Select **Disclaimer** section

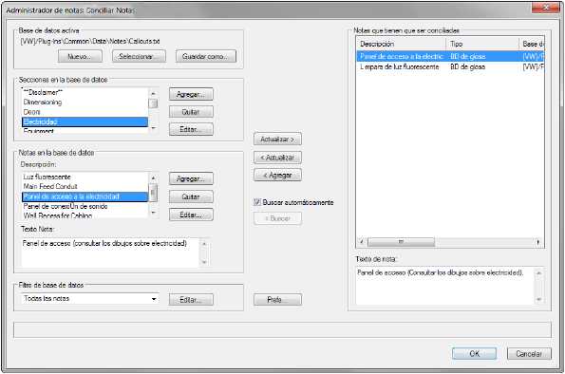(85, 93)
